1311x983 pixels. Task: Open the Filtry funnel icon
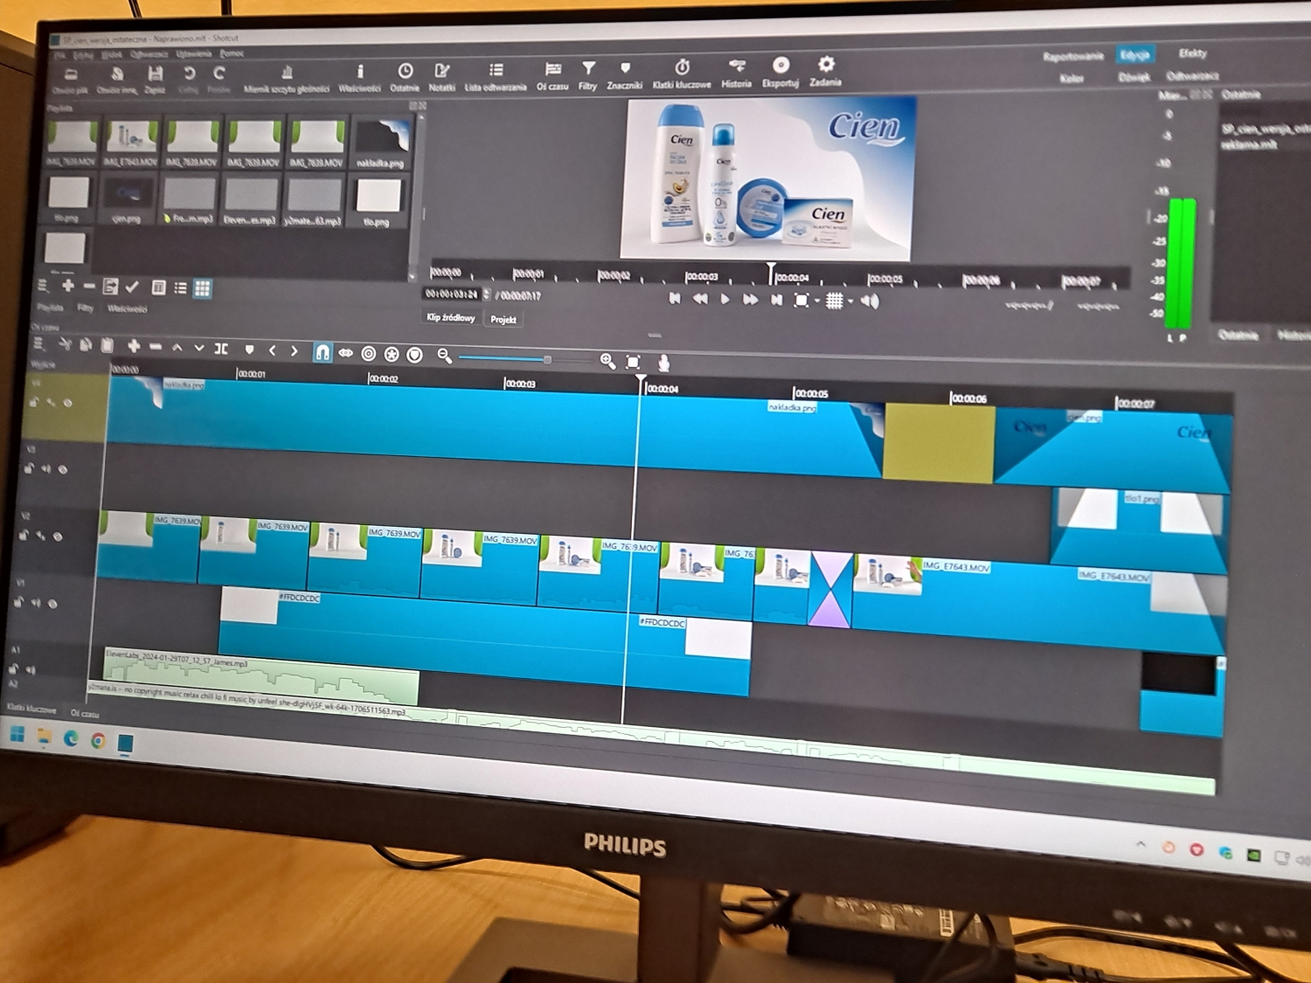click(588, 75)
